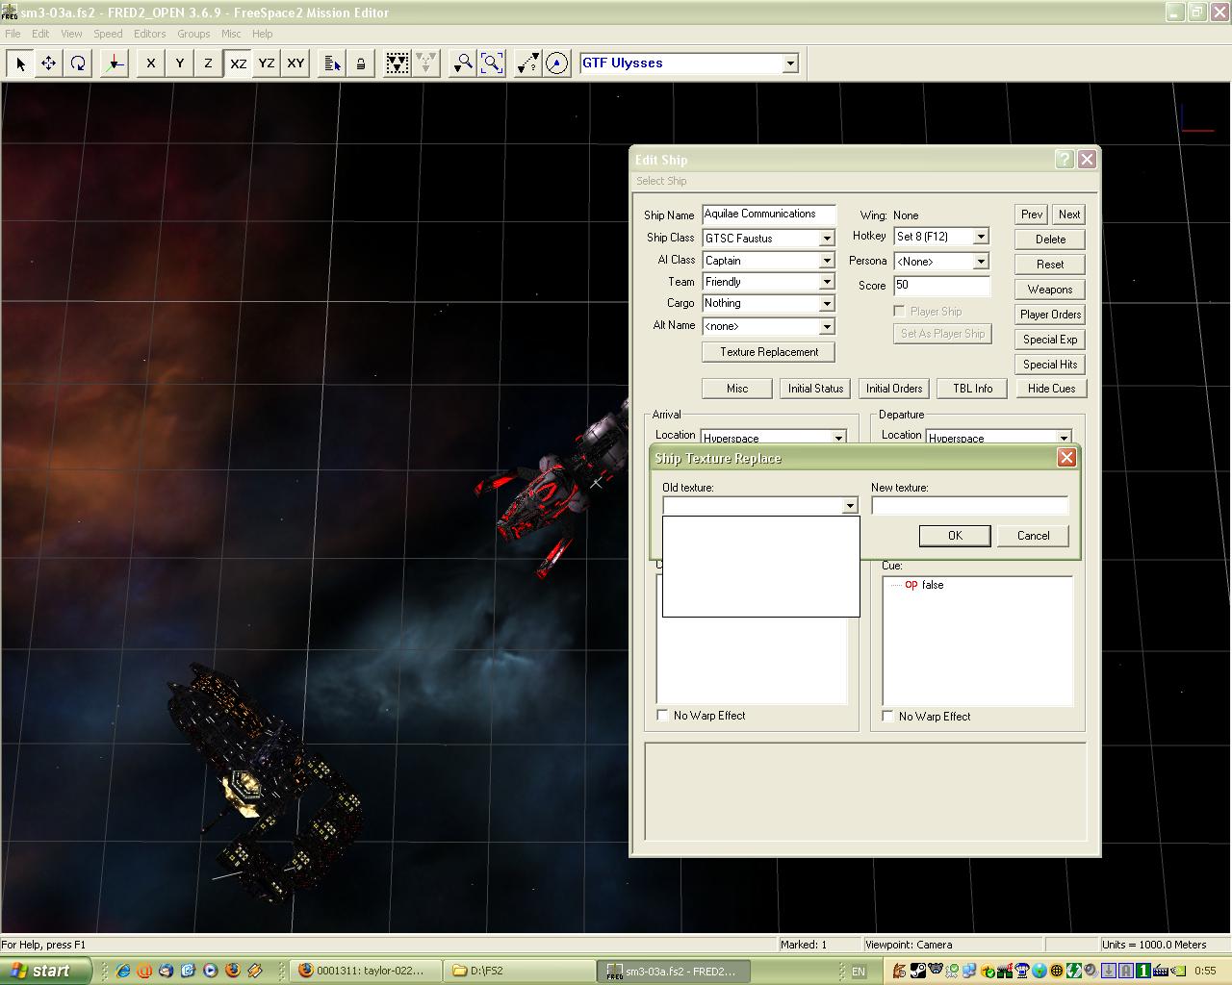This screenshot has width=1232, height=985.
Task: Close the Edit Ship window
Action: point(1087,160)
